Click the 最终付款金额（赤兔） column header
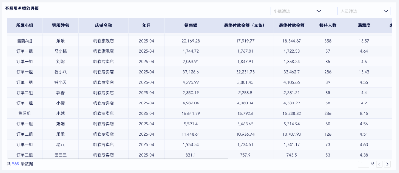Viewport: 399px width, 173px height. 244,26
